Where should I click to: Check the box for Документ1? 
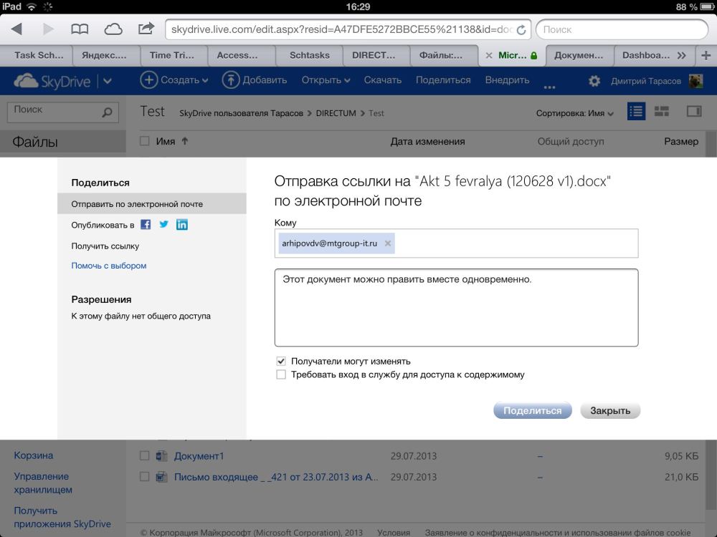click(x=145, y=455)
